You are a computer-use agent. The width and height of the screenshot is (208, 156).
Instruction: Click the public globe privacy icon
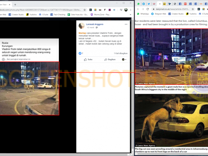(x=96, y=28)
